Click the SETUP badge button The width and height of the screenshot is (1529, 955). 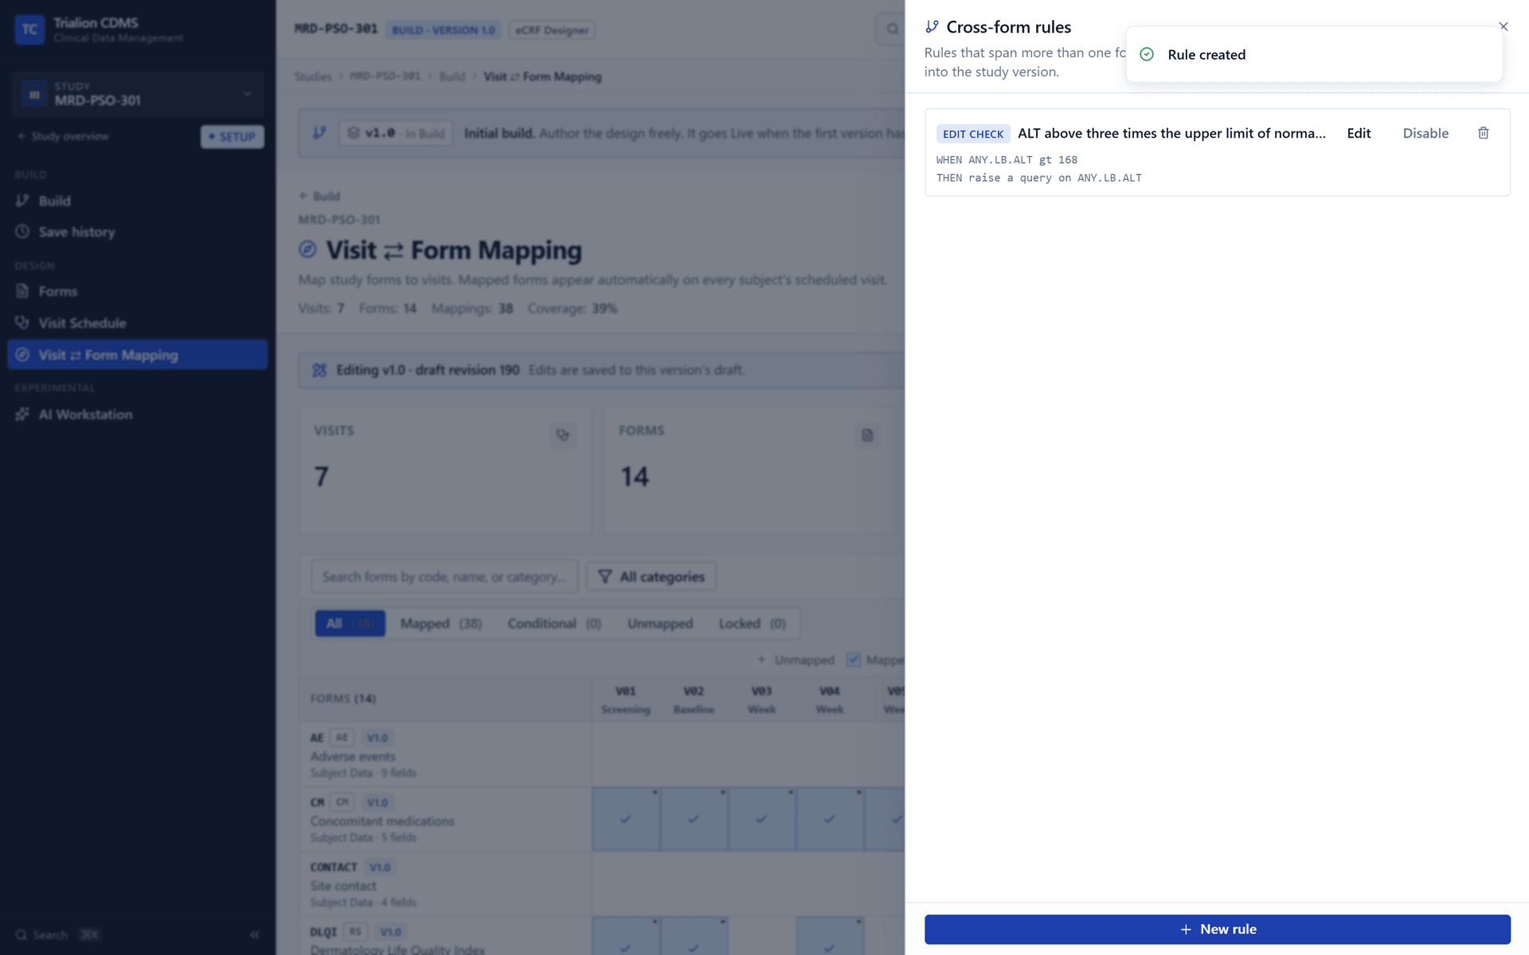(232, 137)
